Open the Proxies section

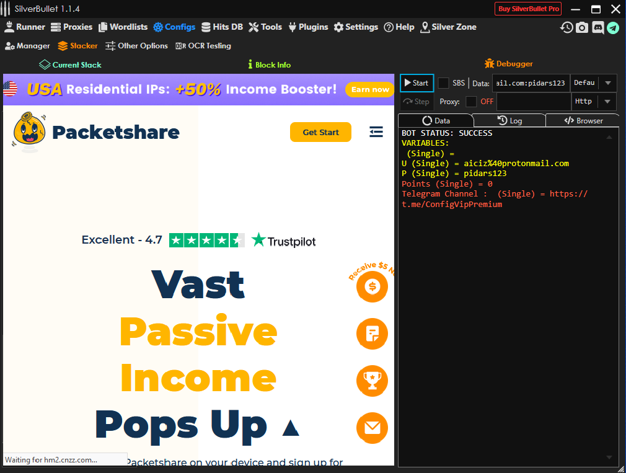tap(71, 27)
